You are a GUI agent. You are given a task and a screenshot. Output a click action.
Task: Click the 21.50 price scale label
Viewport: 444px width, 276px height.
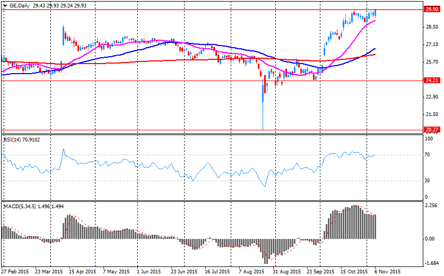click(x=432, y=114)
